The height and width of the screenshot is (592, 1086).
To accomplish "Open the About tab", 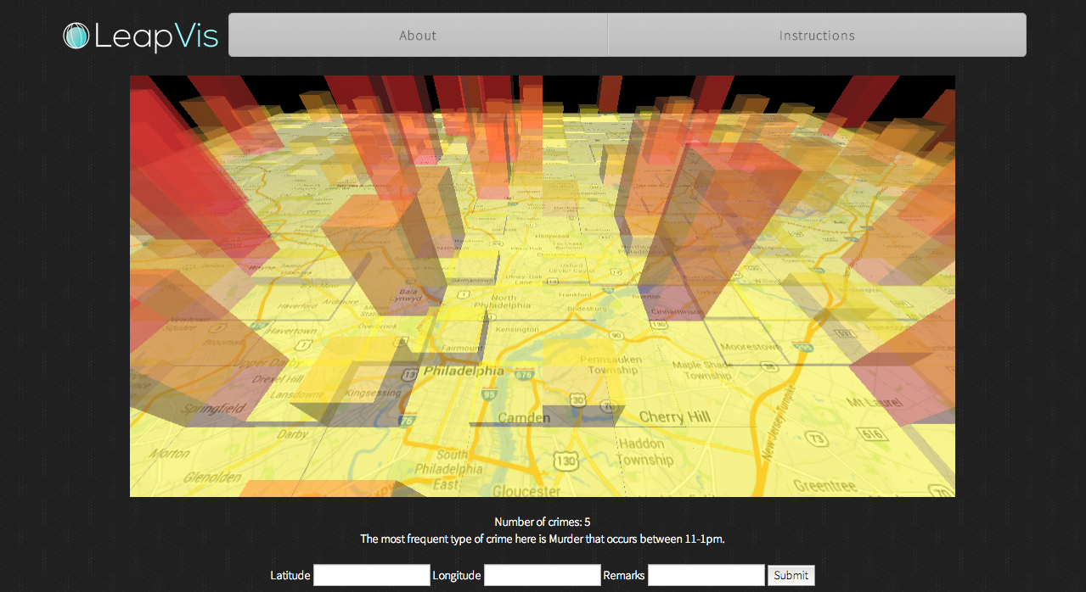I will (418, 36).
